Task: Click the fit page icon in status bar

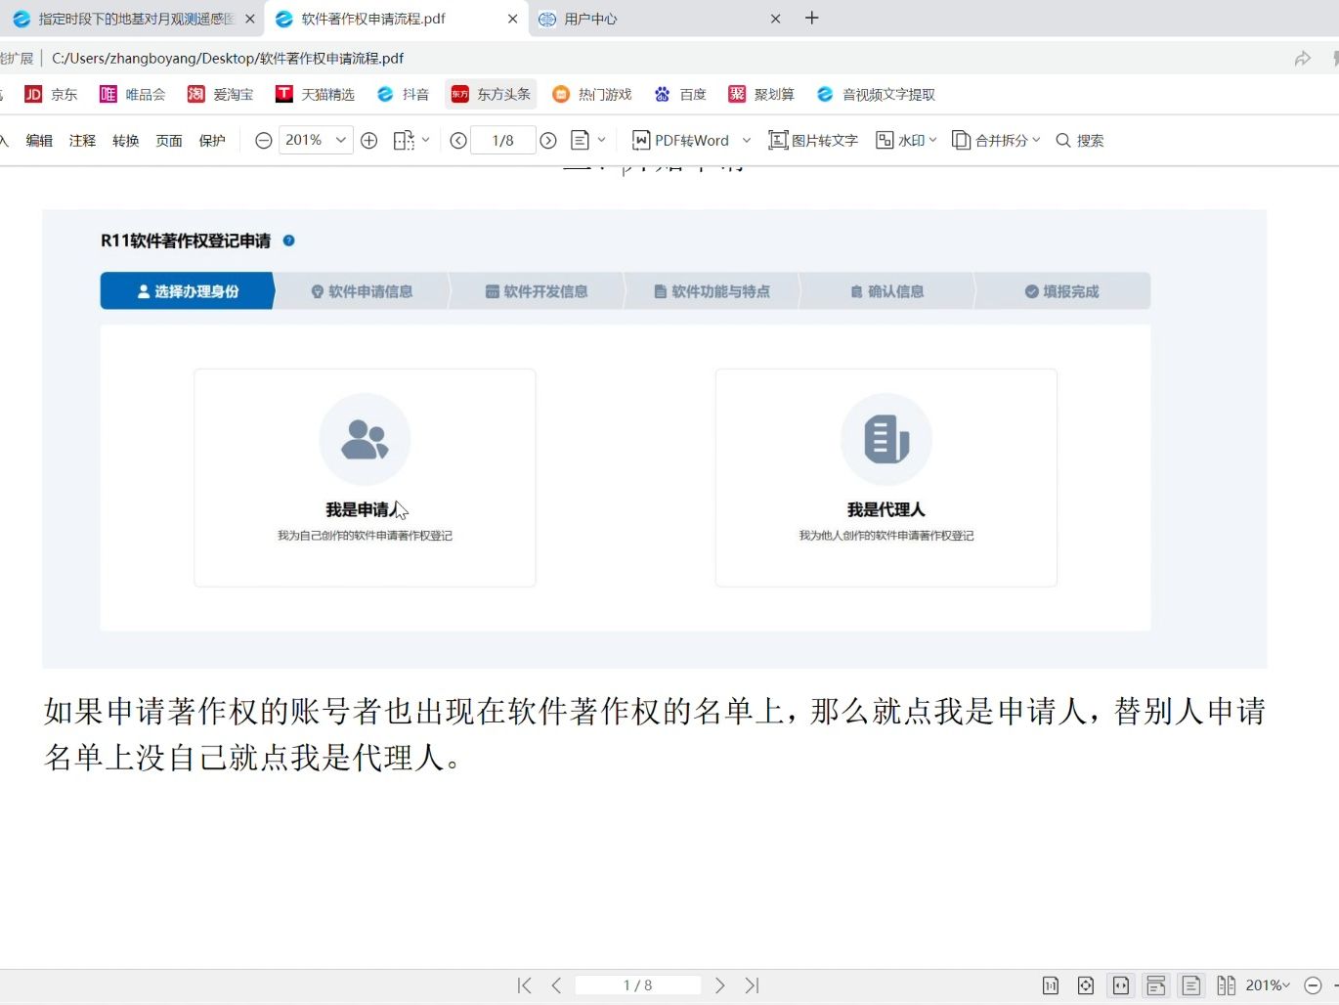Action: tap(1086, 985)
